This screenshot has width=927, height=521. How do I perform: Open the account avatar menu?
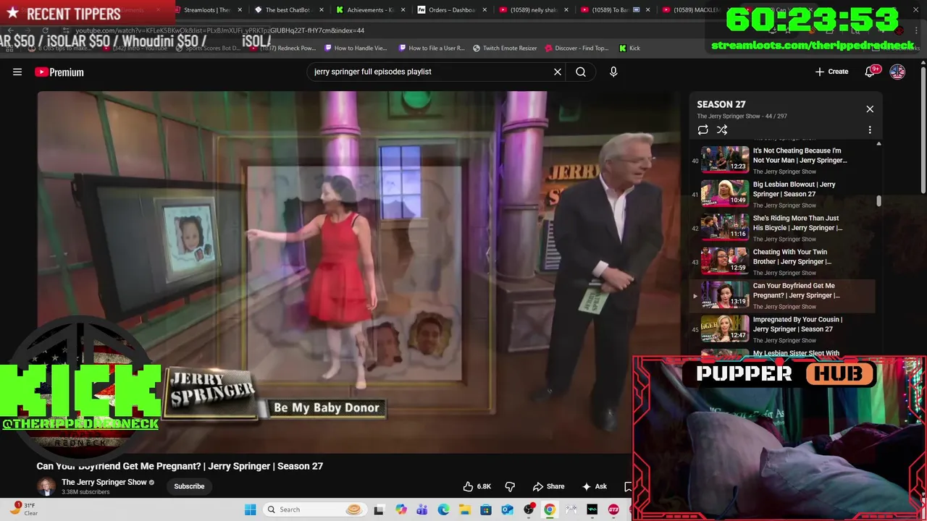point(897,72)
